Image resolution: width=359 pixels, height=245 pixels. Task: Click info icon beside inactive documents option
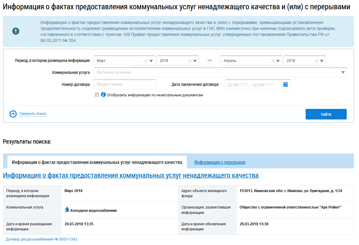[103, 95]
